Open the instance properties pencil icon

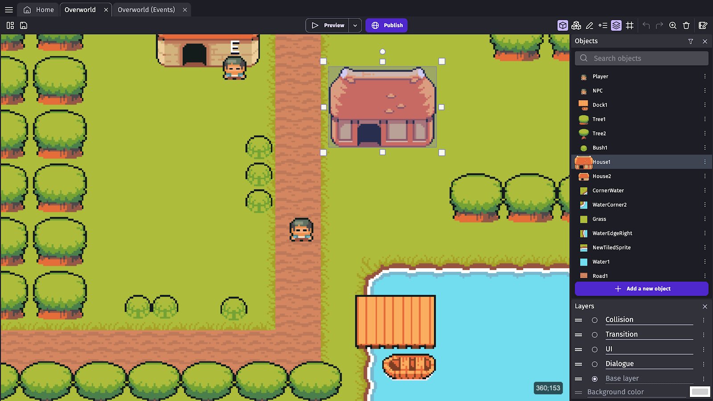(x=590, y=25)
